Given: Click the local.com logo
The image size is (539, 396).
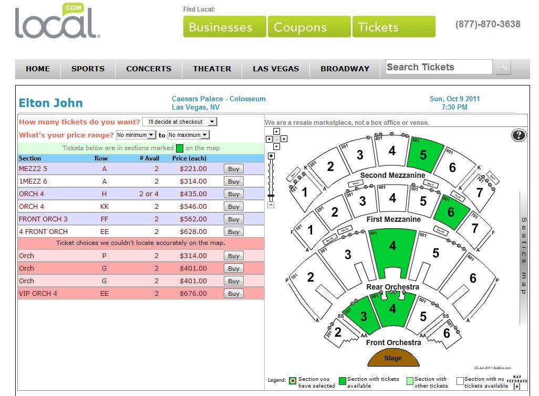Looking at the screenshot, I should (58, 22).
